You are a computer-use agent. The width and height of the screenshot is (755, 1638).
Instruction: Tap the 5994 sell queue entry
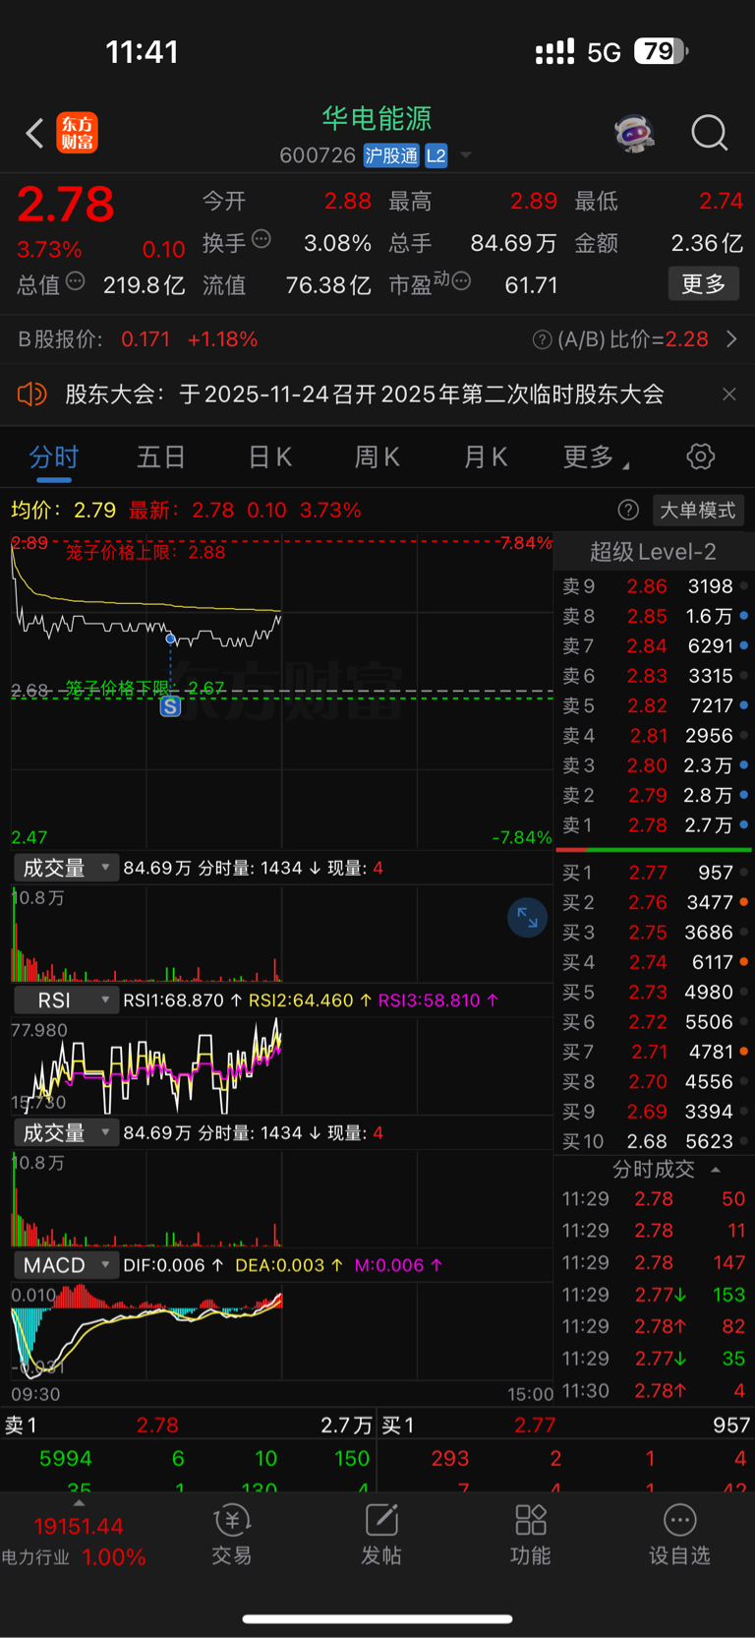pos(66,1458)
